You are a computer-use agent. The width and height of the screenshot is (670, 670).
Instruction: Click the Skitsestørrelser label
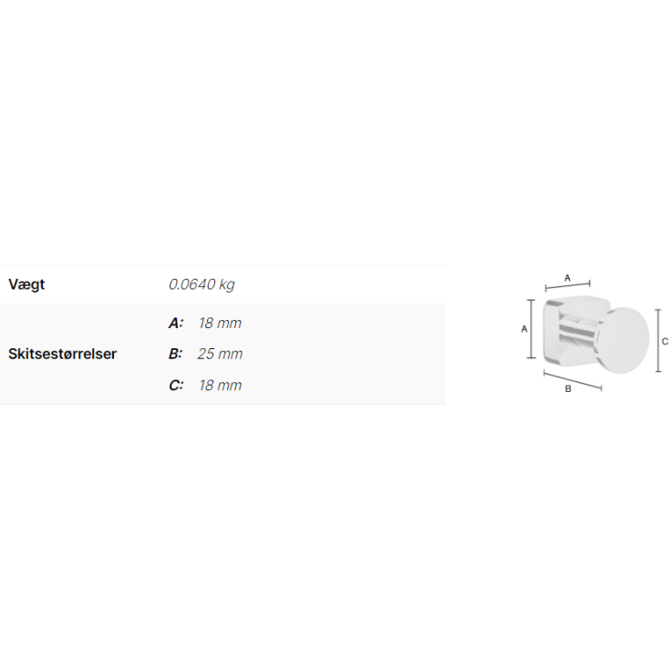point(62,354)
